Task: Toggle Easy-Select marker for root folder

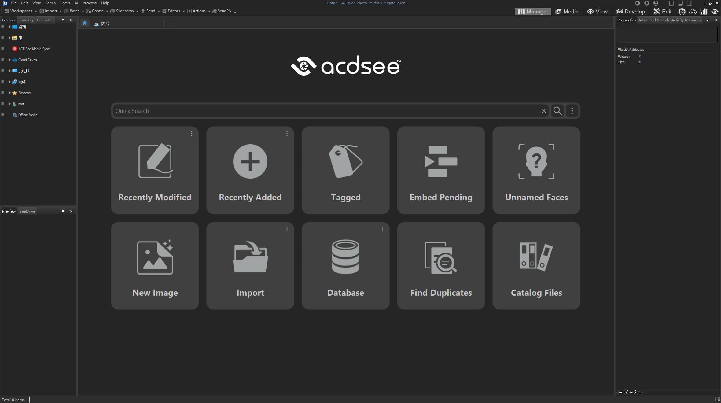Action: coord(3,104)
